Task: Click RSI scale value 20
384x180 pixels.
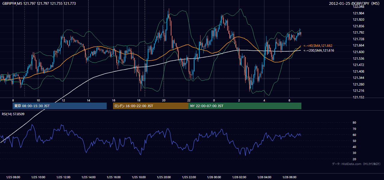Action: click(x=355, y=159)
